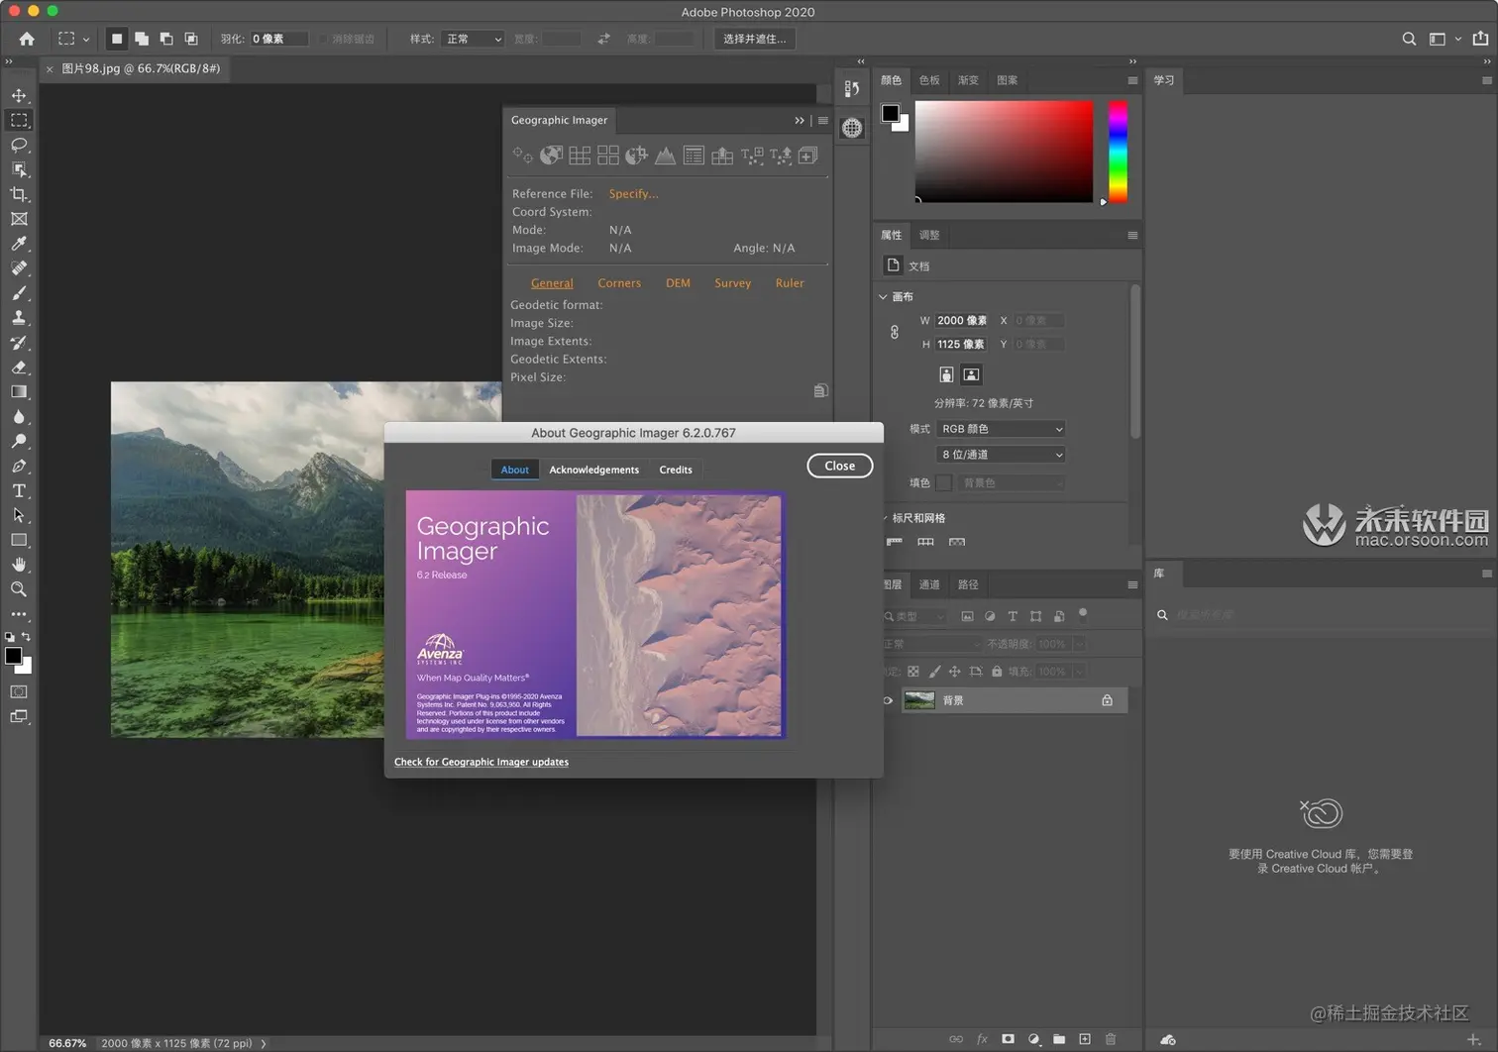Select the Rectangle shape tool
Screen dimensions: 1498x1052
(19, 540)
